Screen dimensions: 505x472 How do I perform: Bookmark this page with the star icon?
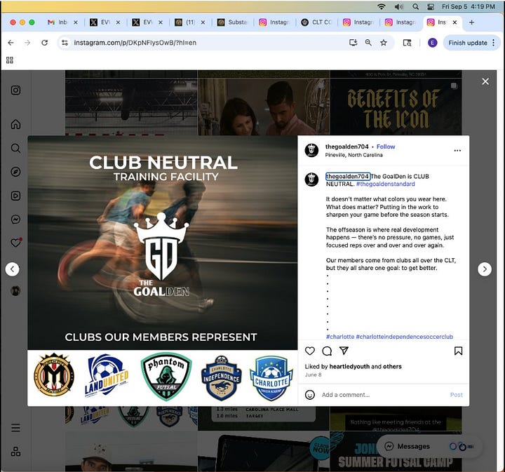pos(384,43)
